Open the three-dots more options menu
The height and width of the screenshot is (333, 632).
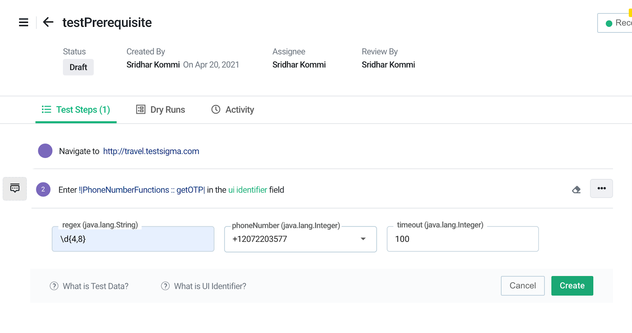click(x=601, y=188)
